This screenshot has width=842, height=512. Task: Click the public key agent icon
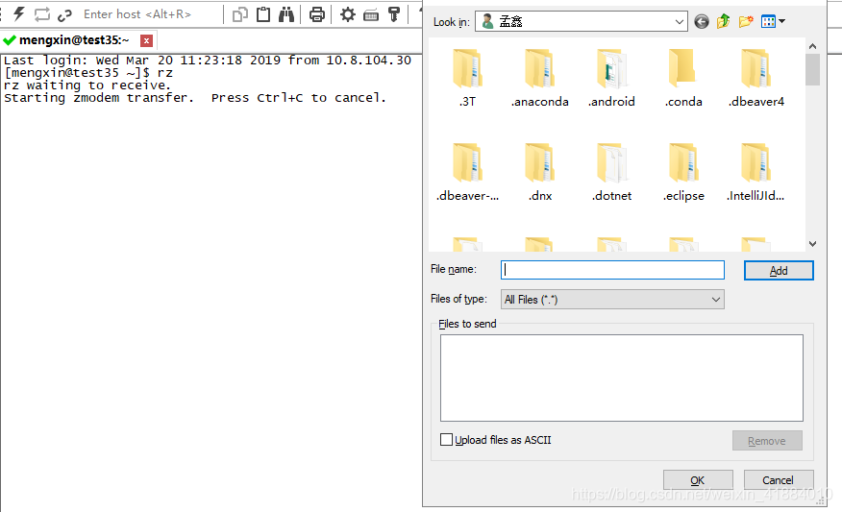click(x=394, y=14)
